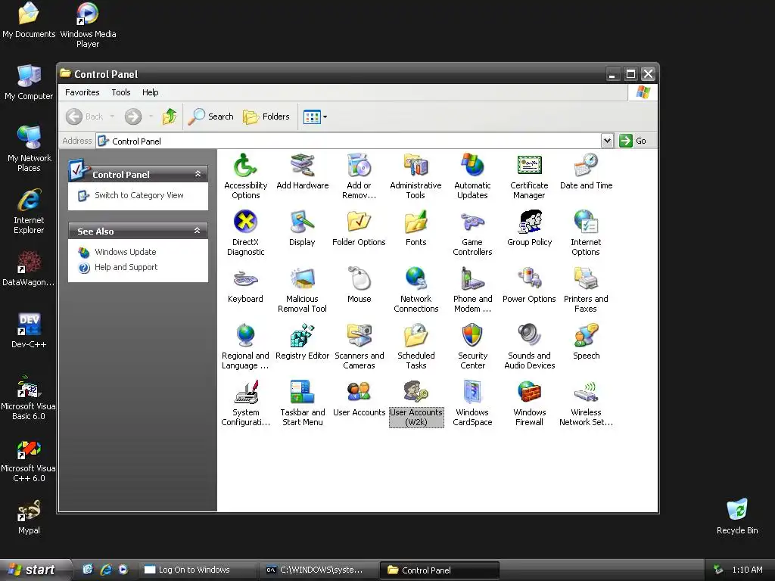
Task: Select Windows Media Player desktop shortcut
Action: pyautogui.click(x=88, y=25)
